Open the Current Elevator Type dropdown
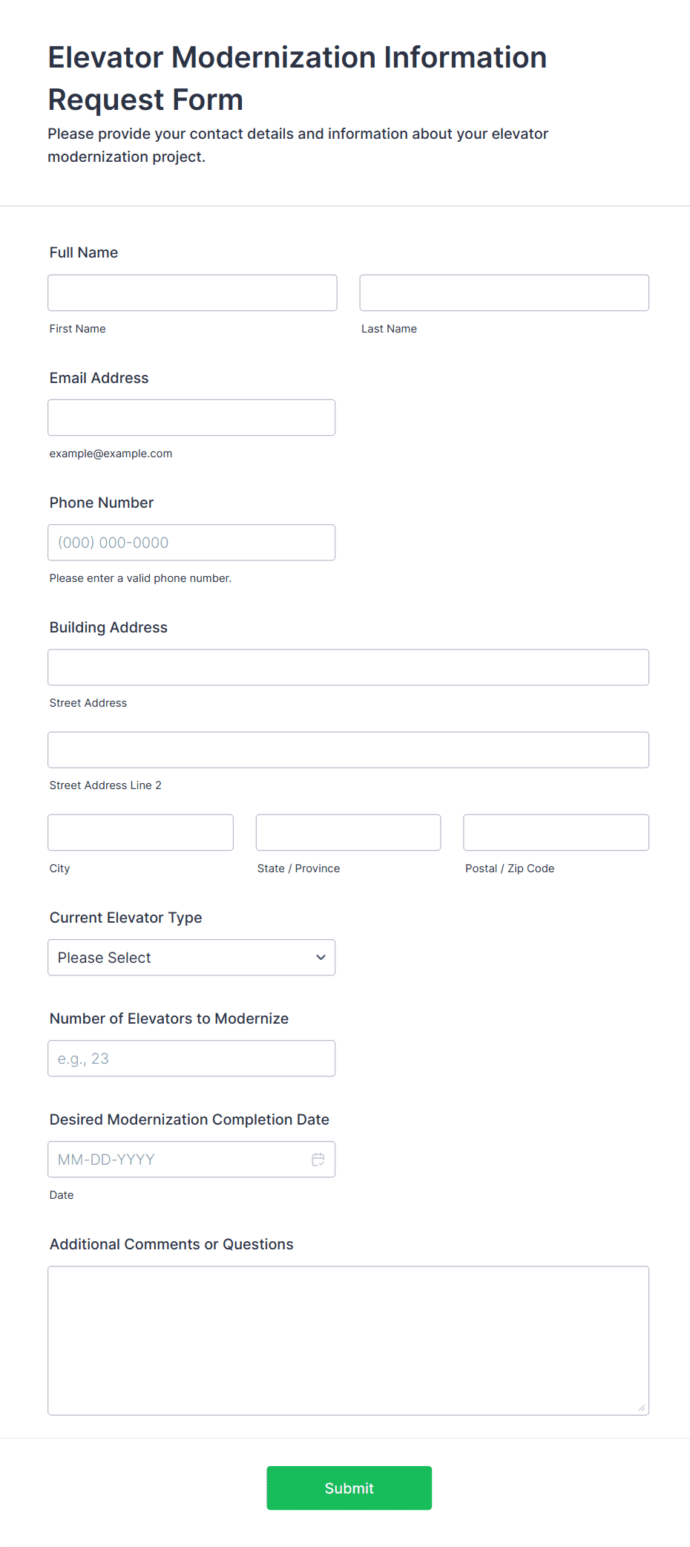 (x=191, y=958)
